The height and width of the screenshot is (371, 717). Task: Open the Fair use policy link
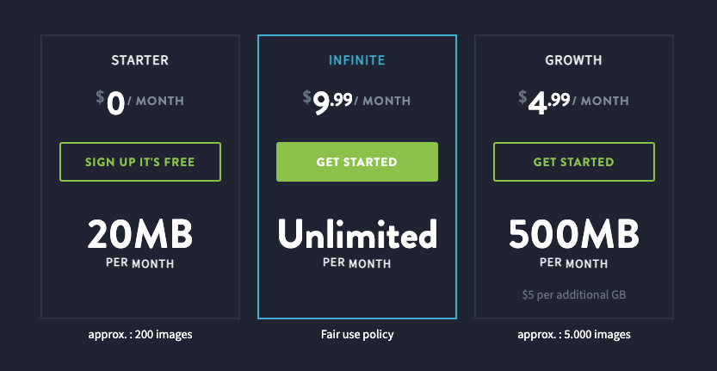tap(356, 334)
